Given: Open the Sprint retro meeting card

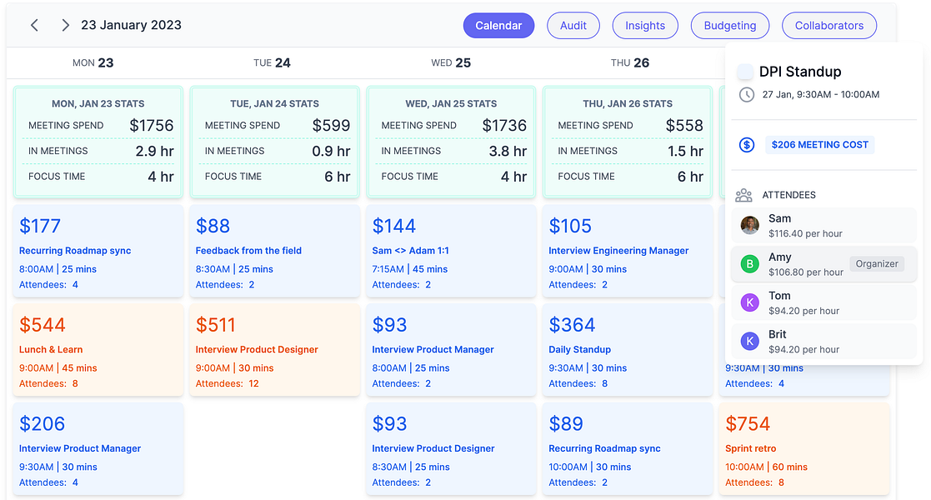Looking at the screenshot, I should pos(803,448).
